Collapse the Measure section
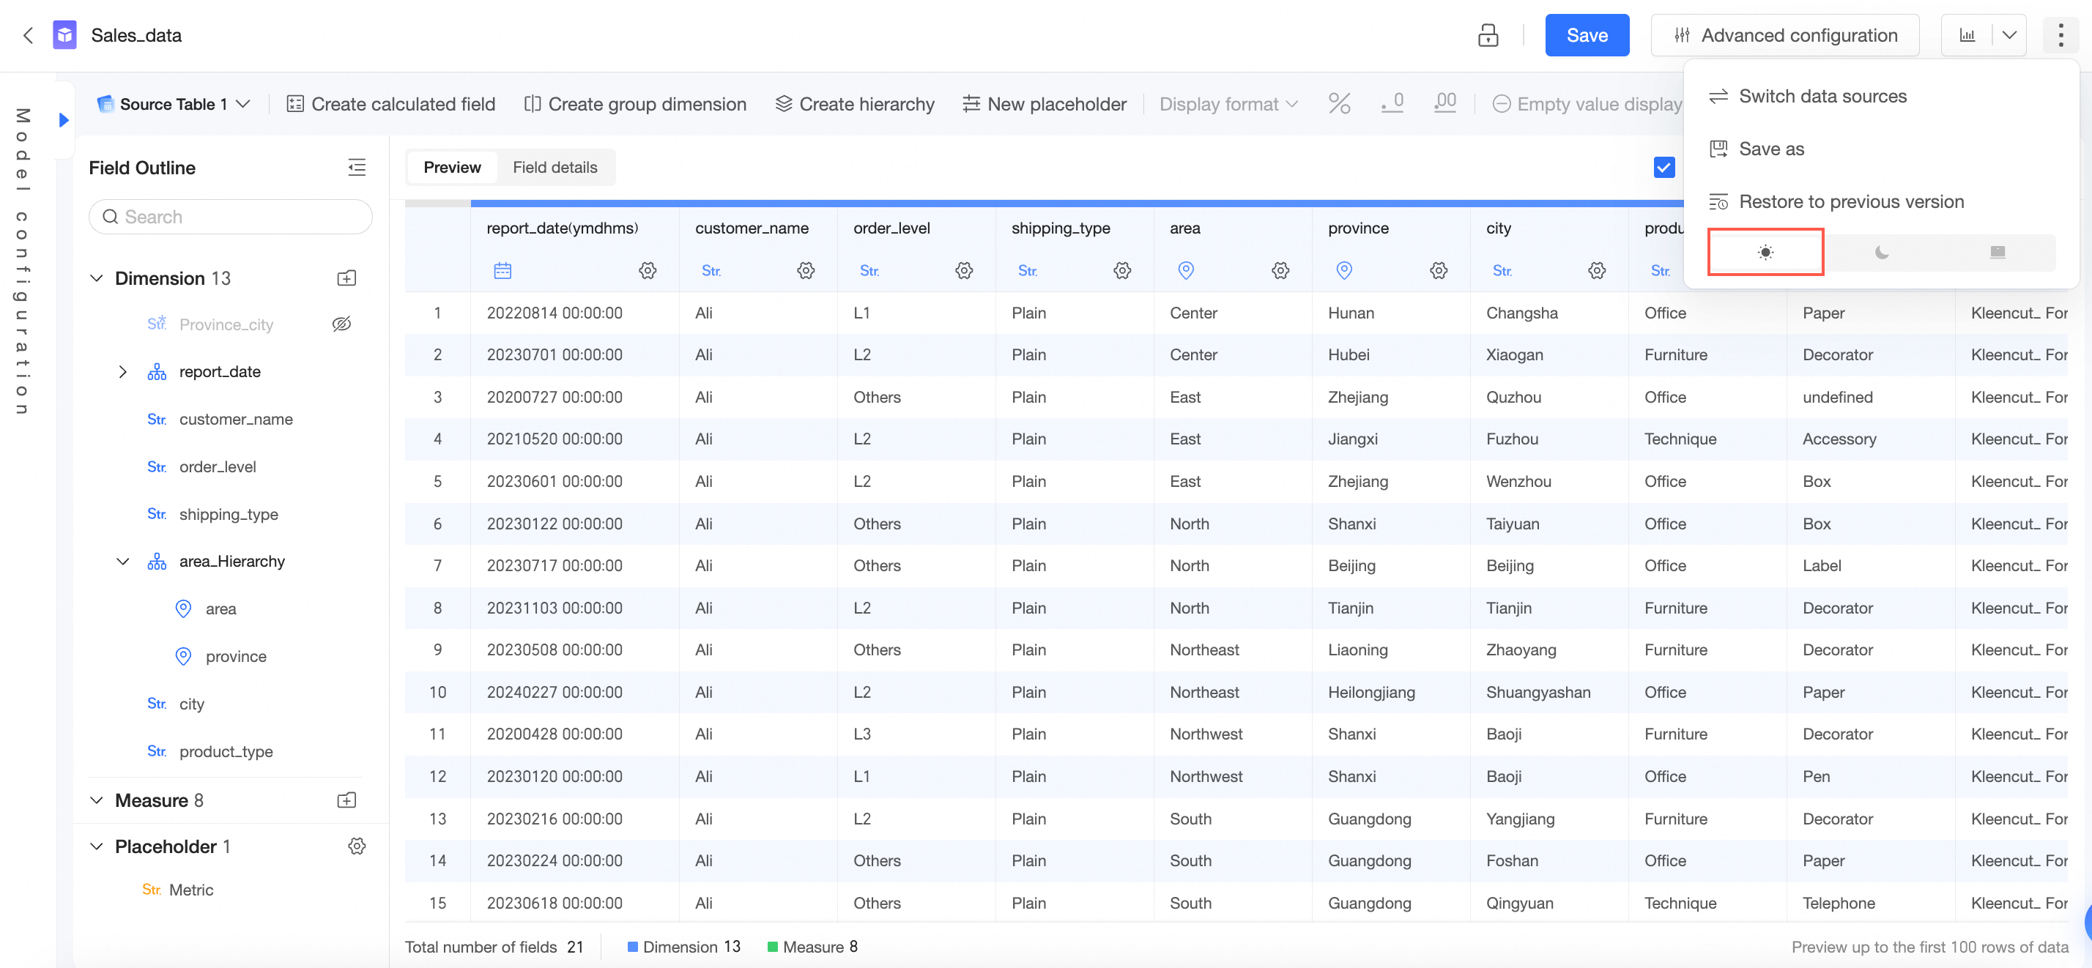This screenshot has height=968, width=2092. click(97, 801)
